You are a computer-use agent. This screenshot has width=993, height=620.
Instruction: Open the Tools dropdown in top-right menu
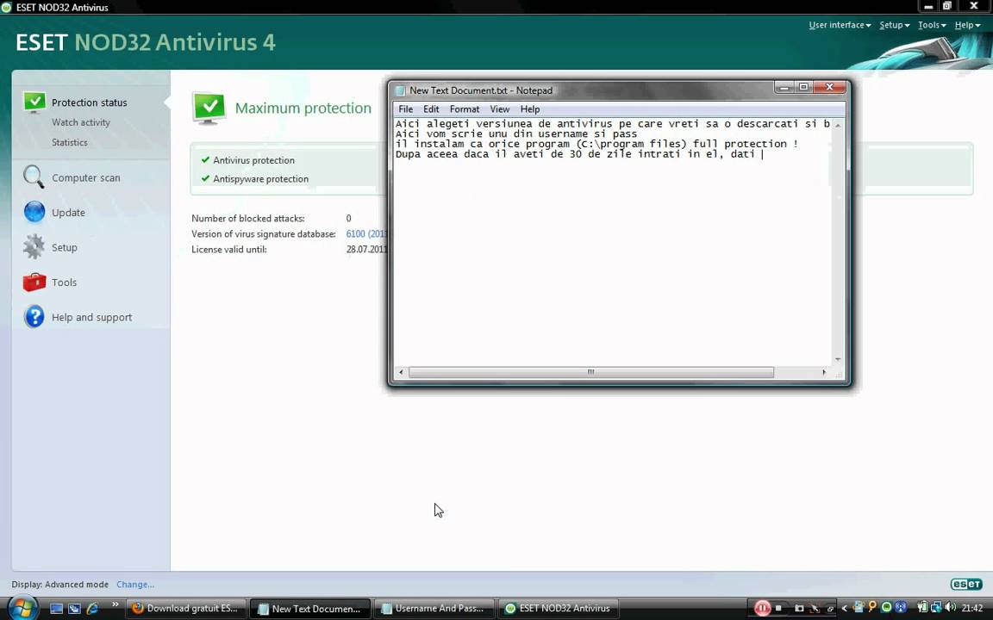tap(932, 25)
